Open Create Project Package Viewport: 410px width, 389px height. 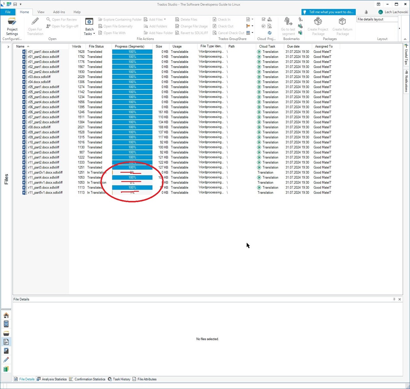318,26
